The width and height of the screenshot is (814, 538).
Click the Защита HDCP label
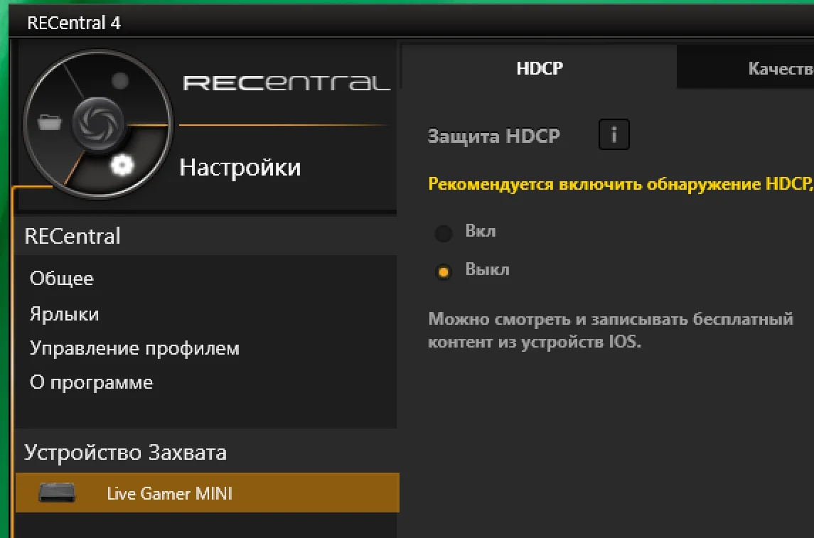point(493,136)
